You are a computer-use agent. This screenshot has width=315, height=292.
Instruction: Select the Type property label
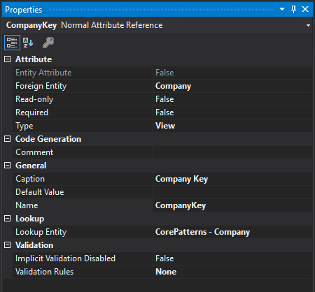pyautogui.click(x=24, y=126)
